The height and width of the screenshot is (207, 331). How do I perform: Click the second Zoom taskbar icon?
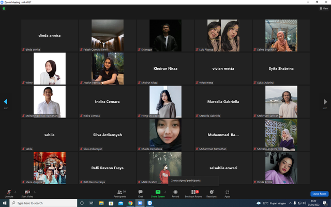point(149,203)
